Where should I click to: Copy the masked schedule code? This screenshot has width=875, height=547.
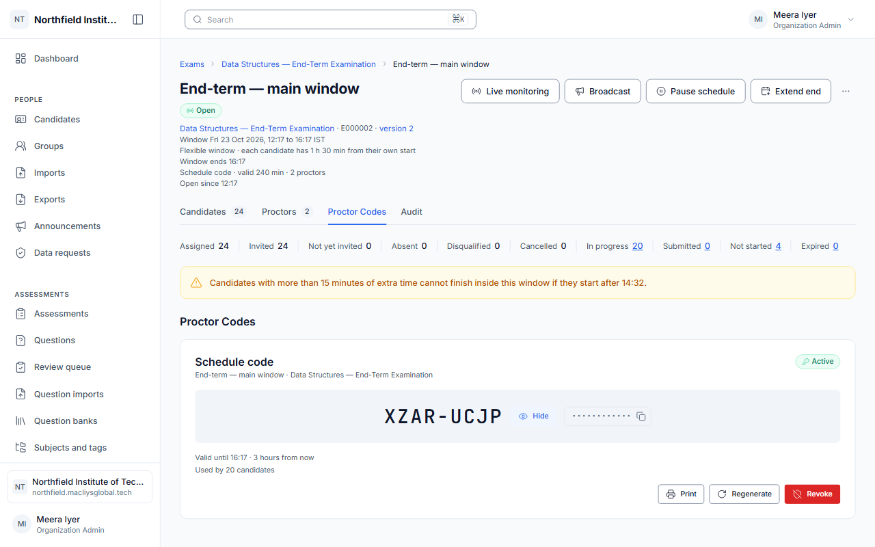pos(641,416)
